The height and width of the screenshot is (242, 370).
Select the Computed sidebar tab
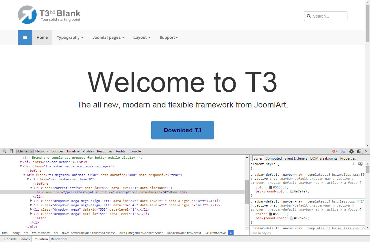273,158
